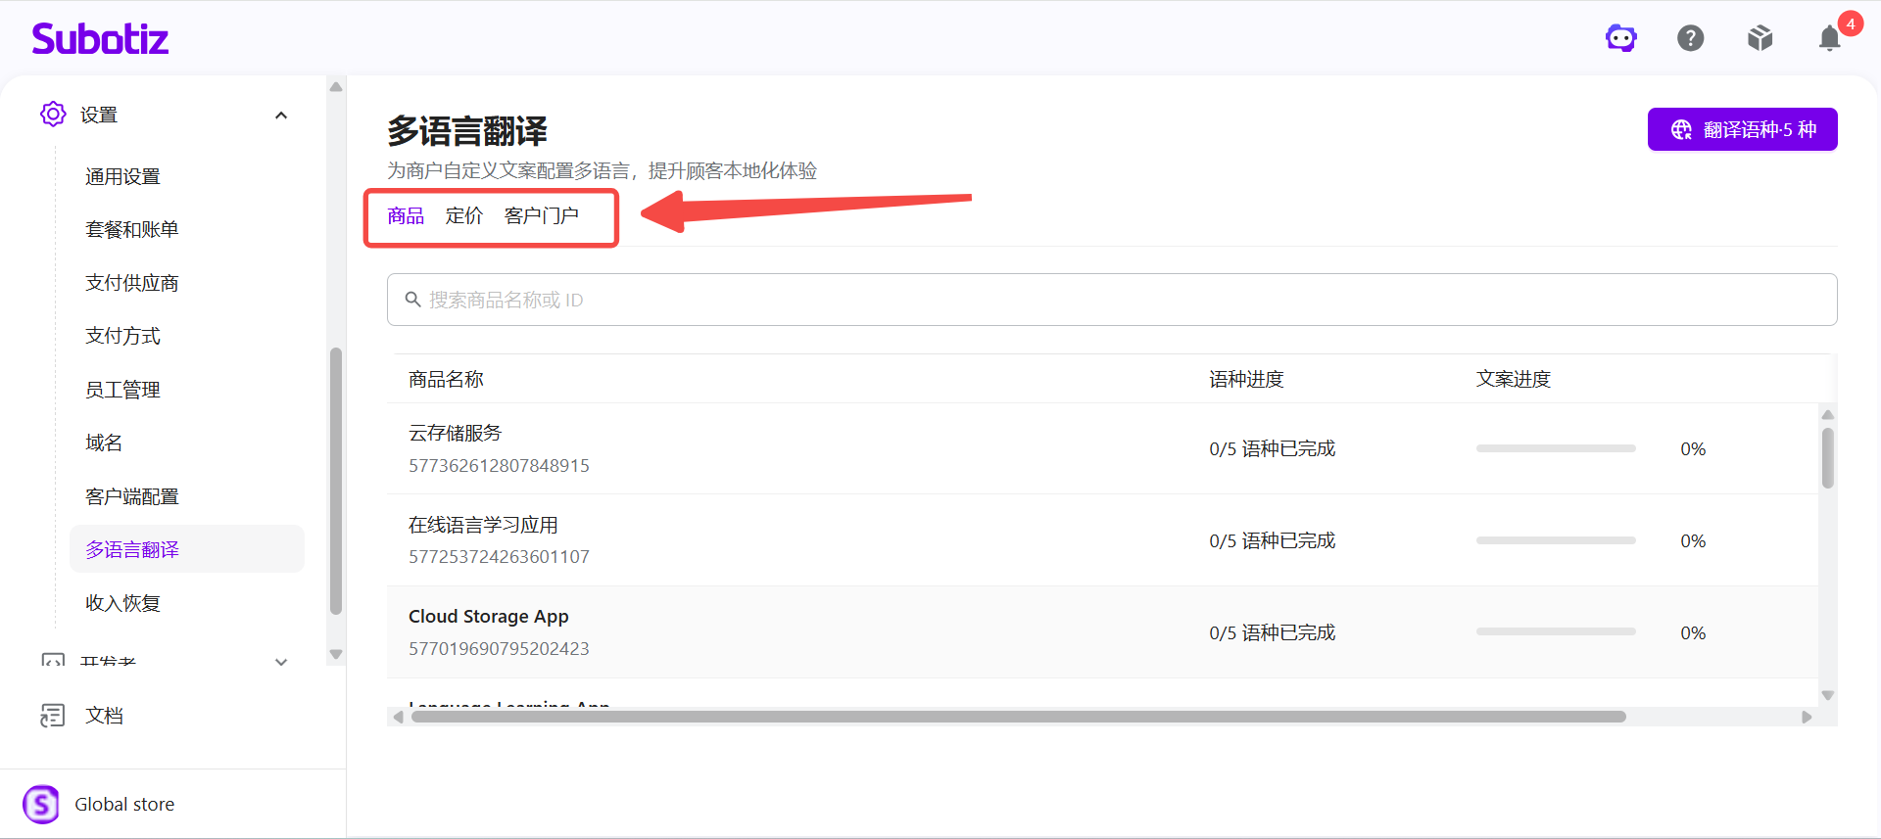Click the 文档 document icon
This screenshot has height=839, width=1881.
pos(53,716)
